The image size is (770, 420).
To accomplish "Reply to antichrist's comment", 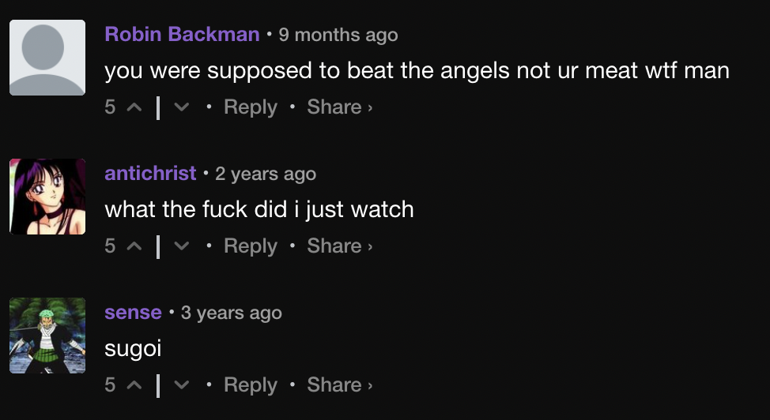I will click(251, 246).
